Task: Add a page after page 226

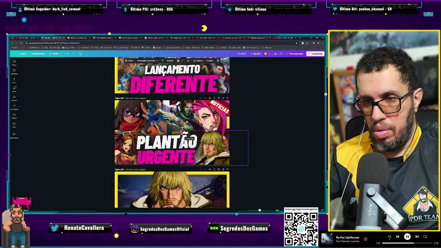Action: click(x=227, y=169)
